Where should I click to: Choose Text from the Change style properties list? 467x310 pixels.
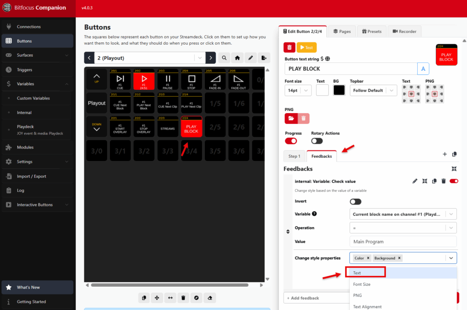point(365,272)
